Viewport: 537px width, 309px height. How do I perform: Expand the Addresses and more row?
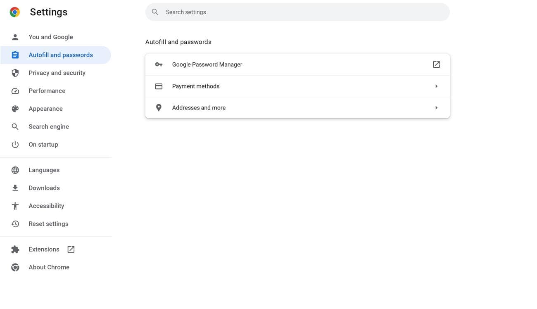coord(436,107)
